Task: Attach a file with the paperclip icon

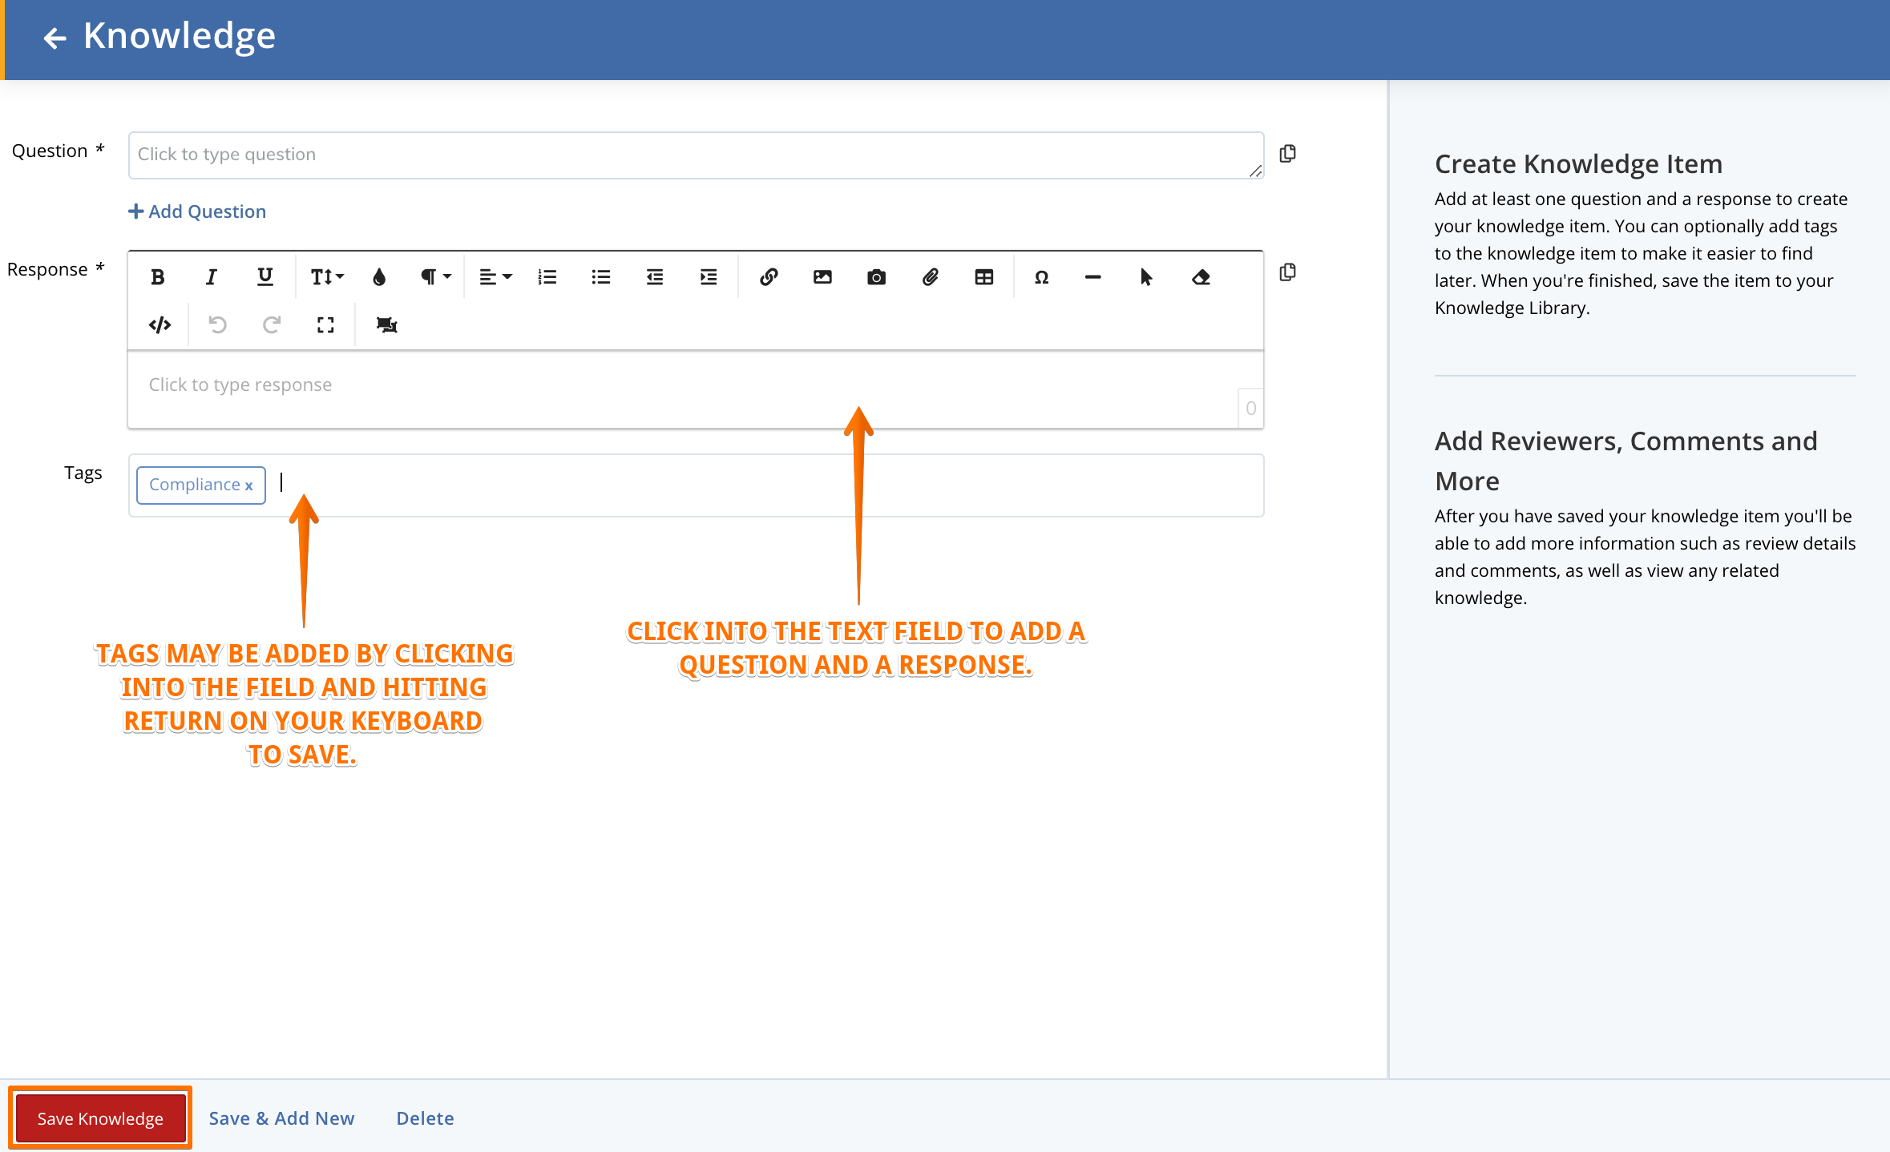Action: [930, 277]
